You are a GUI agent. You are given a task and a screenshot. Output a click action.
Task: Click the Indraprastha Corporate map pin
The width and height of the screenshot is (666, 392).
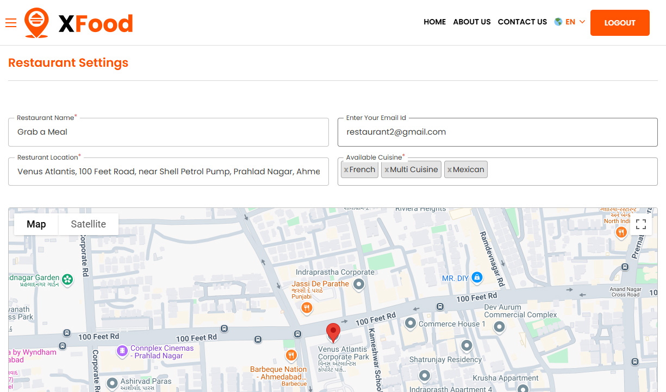(x=359, y=283)
